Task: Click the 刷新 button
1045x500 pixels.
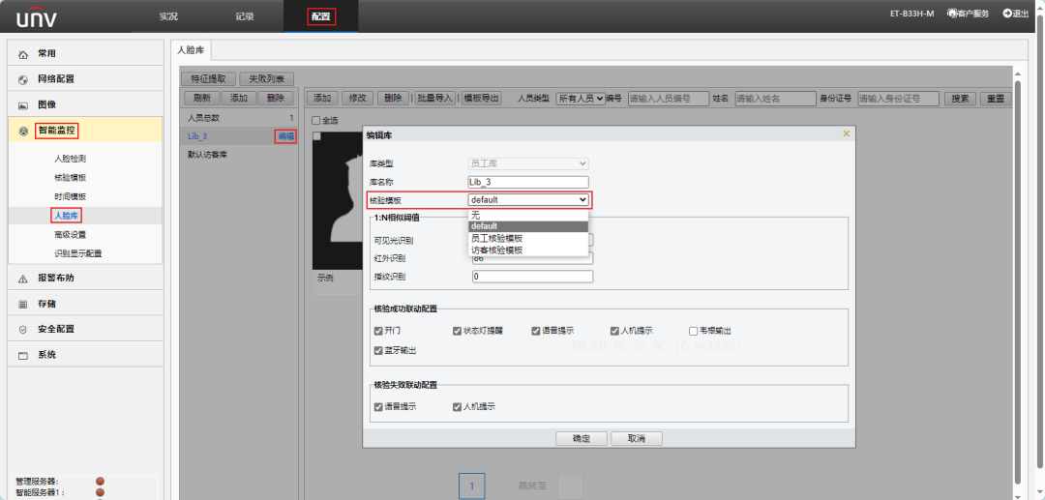Action: [x=201, y=98]
